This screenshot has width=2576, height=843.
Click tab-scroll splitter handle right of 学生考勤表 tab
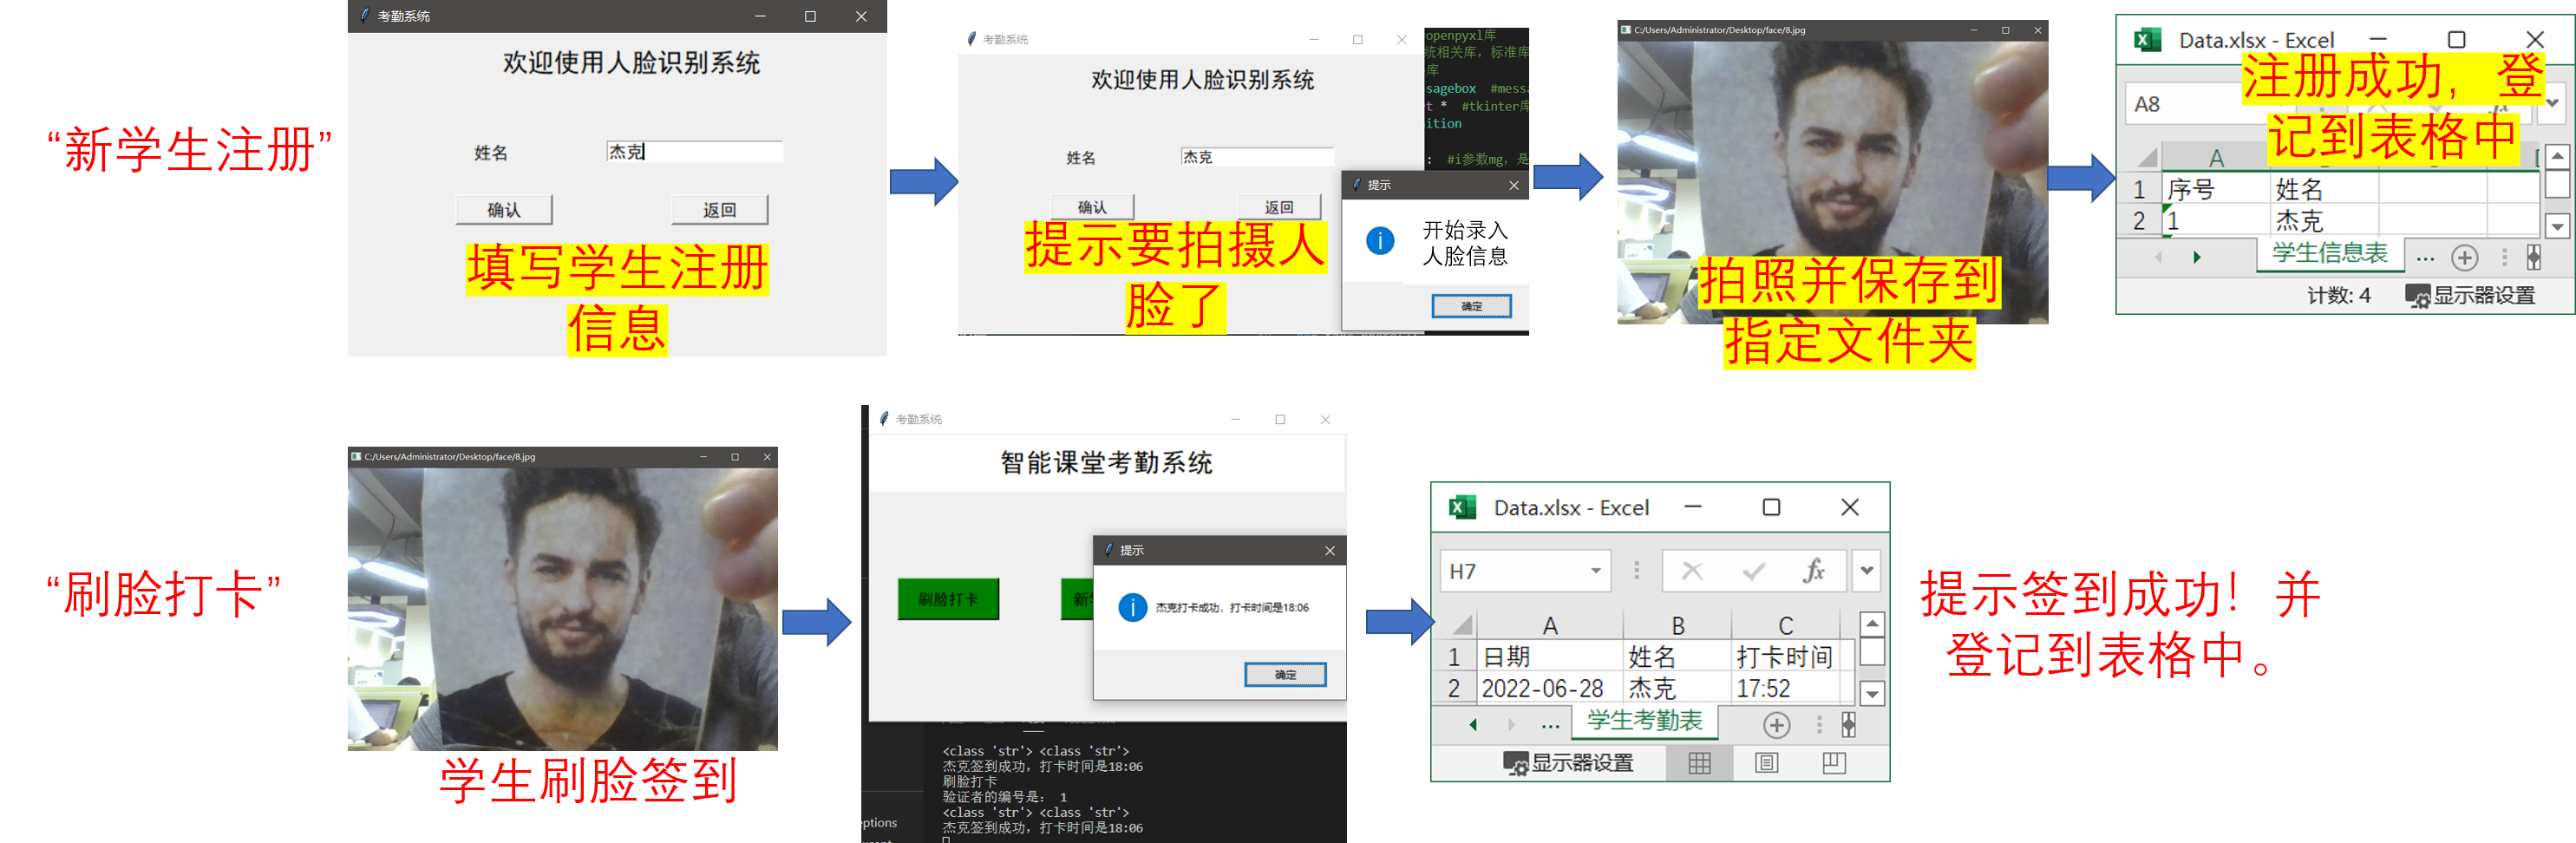coord(1848,724)
